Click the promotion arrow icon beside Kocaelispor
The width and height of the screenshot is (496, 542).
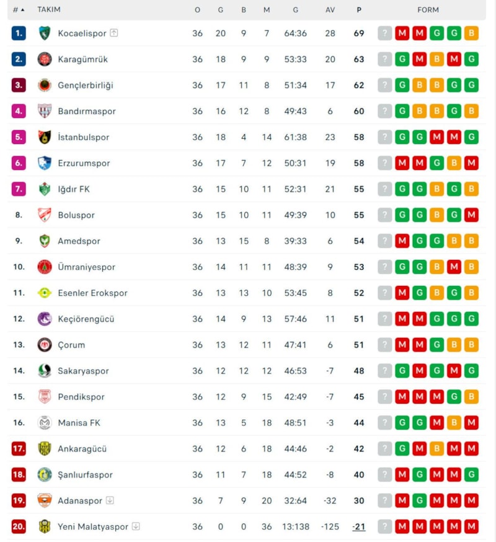point(114,33)
